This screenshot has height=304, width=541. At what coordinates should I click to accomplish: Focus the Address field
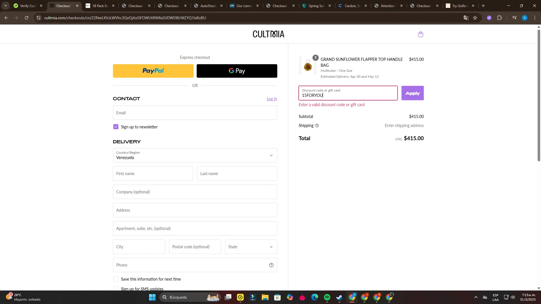pyautogui.click(x=195, y=210)
